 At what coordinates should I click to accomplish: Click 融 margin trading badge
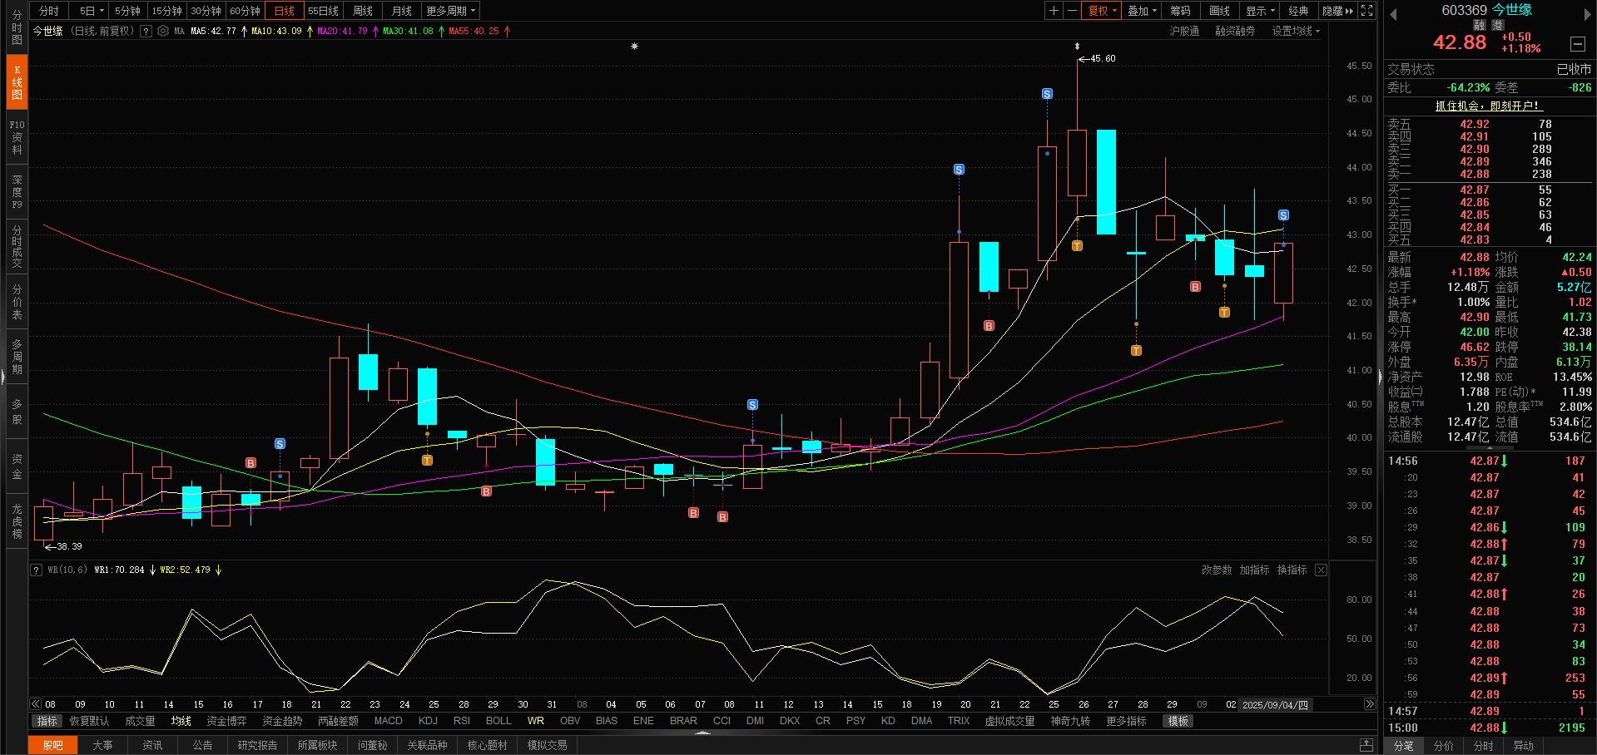(x=1479, y=25)
